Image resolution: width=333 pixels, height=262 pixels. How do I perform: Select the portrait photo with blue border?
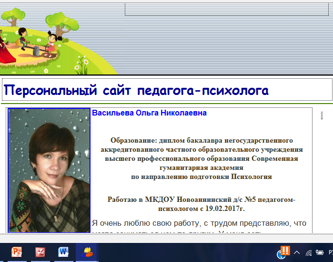click(x=50, y=170)
